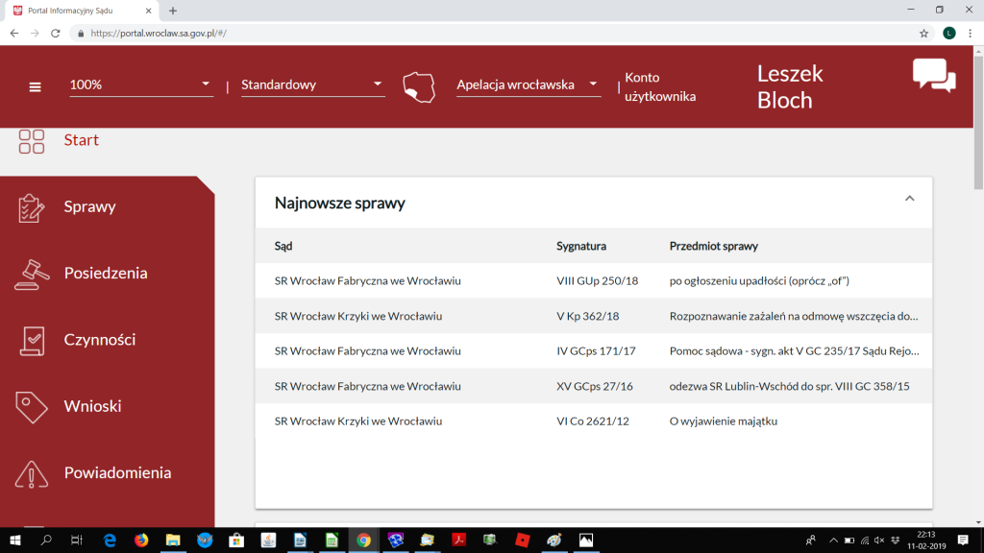View site info via the padlock icon

81,34
